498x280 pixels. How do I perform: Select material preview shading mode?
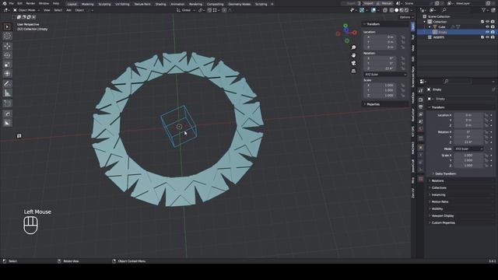point(402,10)
